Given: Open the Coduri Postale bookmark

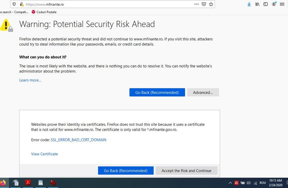Looking at the screenshot, I should tap(44, 12).
